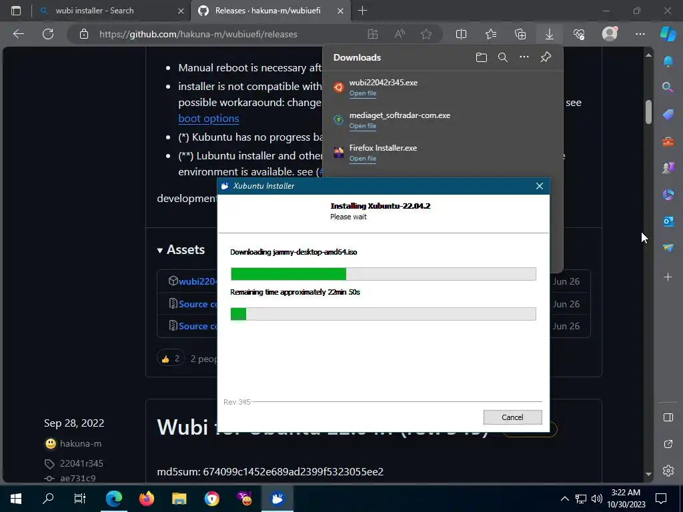The image size is (683, 512).
Task: Click the address bar URL
Action: pos(198,34)
